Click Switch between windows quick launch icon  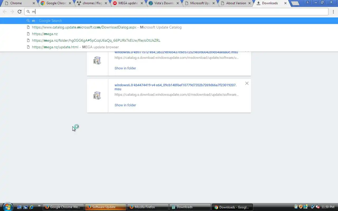point(25,207)
